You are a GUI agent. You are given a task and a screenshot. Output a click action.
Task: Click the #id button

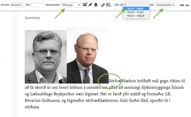[181, 5]
